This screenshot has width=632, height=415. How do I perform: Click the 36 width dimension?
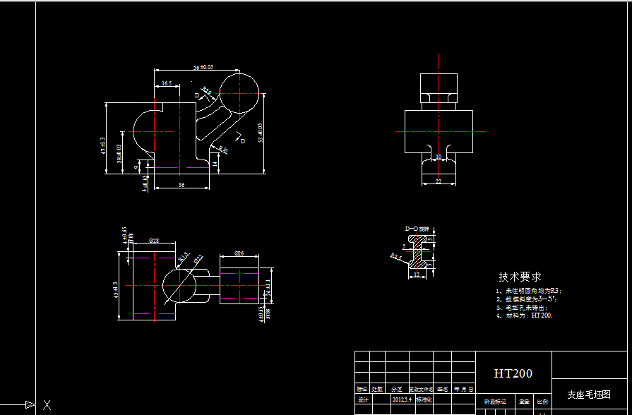(x=181, y=184)
